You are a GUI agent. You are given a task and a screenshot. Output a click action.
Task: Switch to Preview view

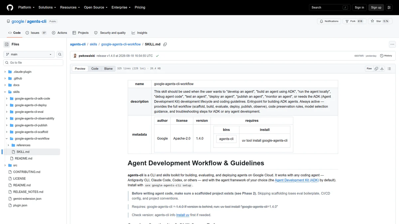click(x=80, y=69)
